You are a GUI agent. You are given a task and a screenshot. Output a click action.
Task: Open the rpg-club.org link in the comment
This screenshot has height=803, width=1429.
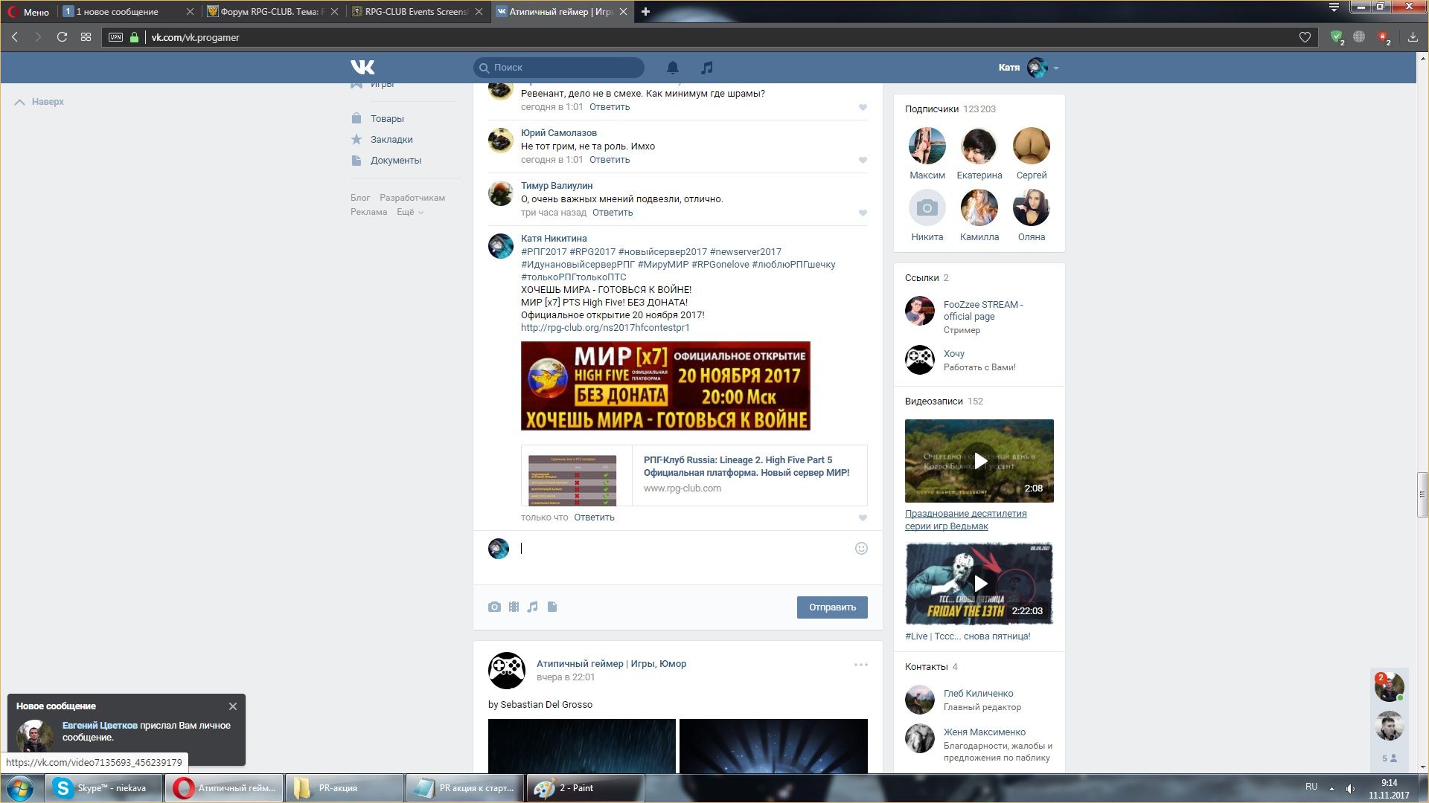coord(605,327)
